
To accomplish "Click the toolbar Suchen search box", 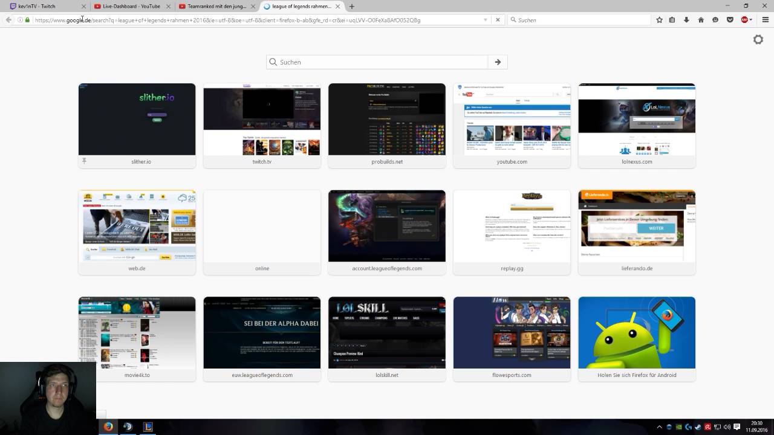I will point(579,20).
